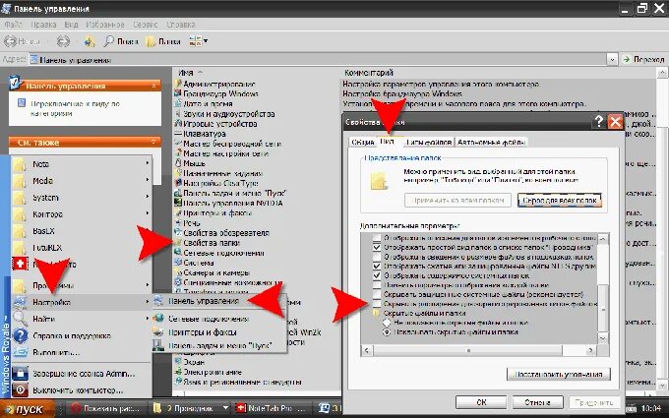Click the Сброс для всех папок button
The width and height of the screenshot is (669, 418).
point(560,201)
